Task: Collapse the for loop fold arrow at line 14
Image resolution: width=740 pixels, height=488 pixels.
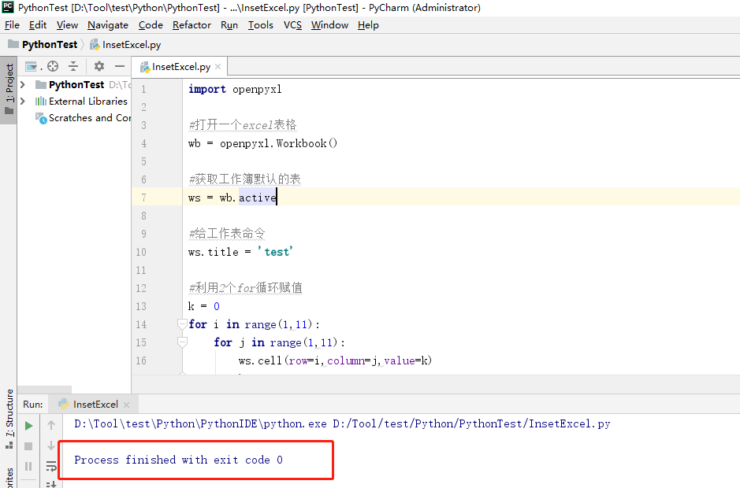Action: [182, 323]
